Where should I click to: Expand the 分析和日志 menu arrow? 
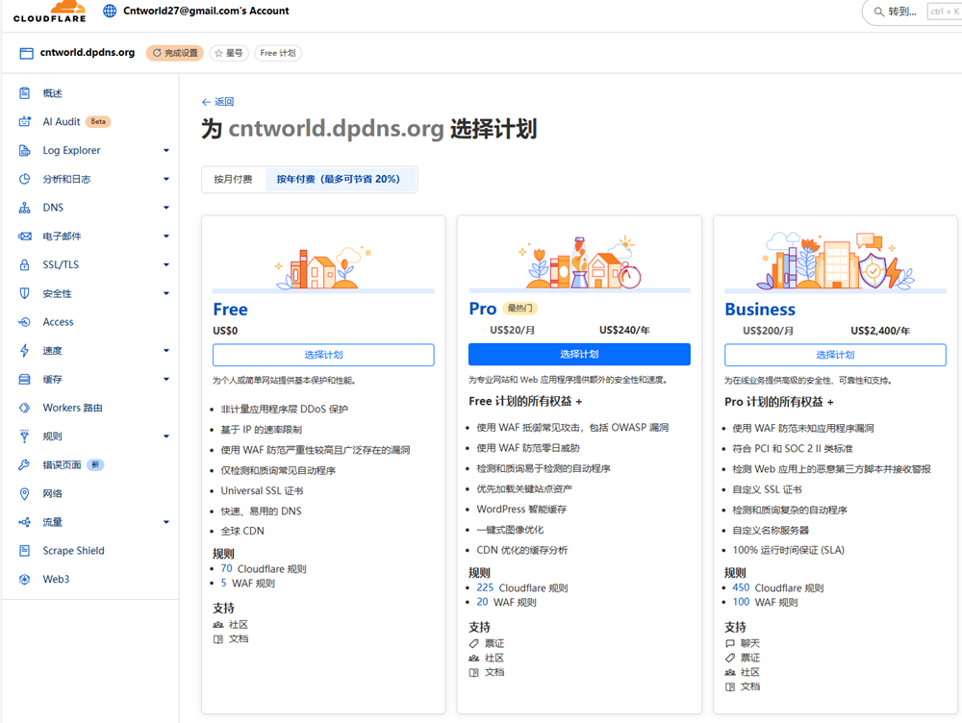pyautogui.click(x=166, y=179)
